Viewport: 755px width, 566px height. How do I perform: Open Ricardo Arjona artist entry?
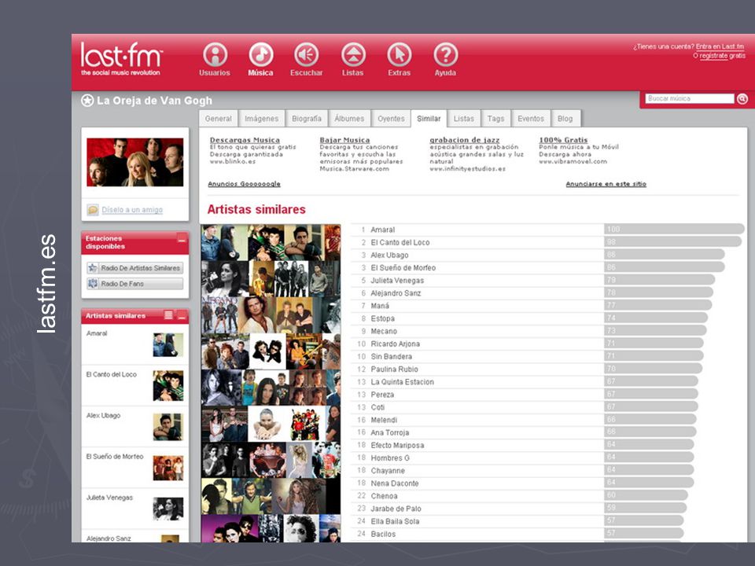[395, 344]
